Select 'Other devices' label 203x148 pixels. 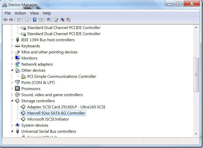[33, 70]
